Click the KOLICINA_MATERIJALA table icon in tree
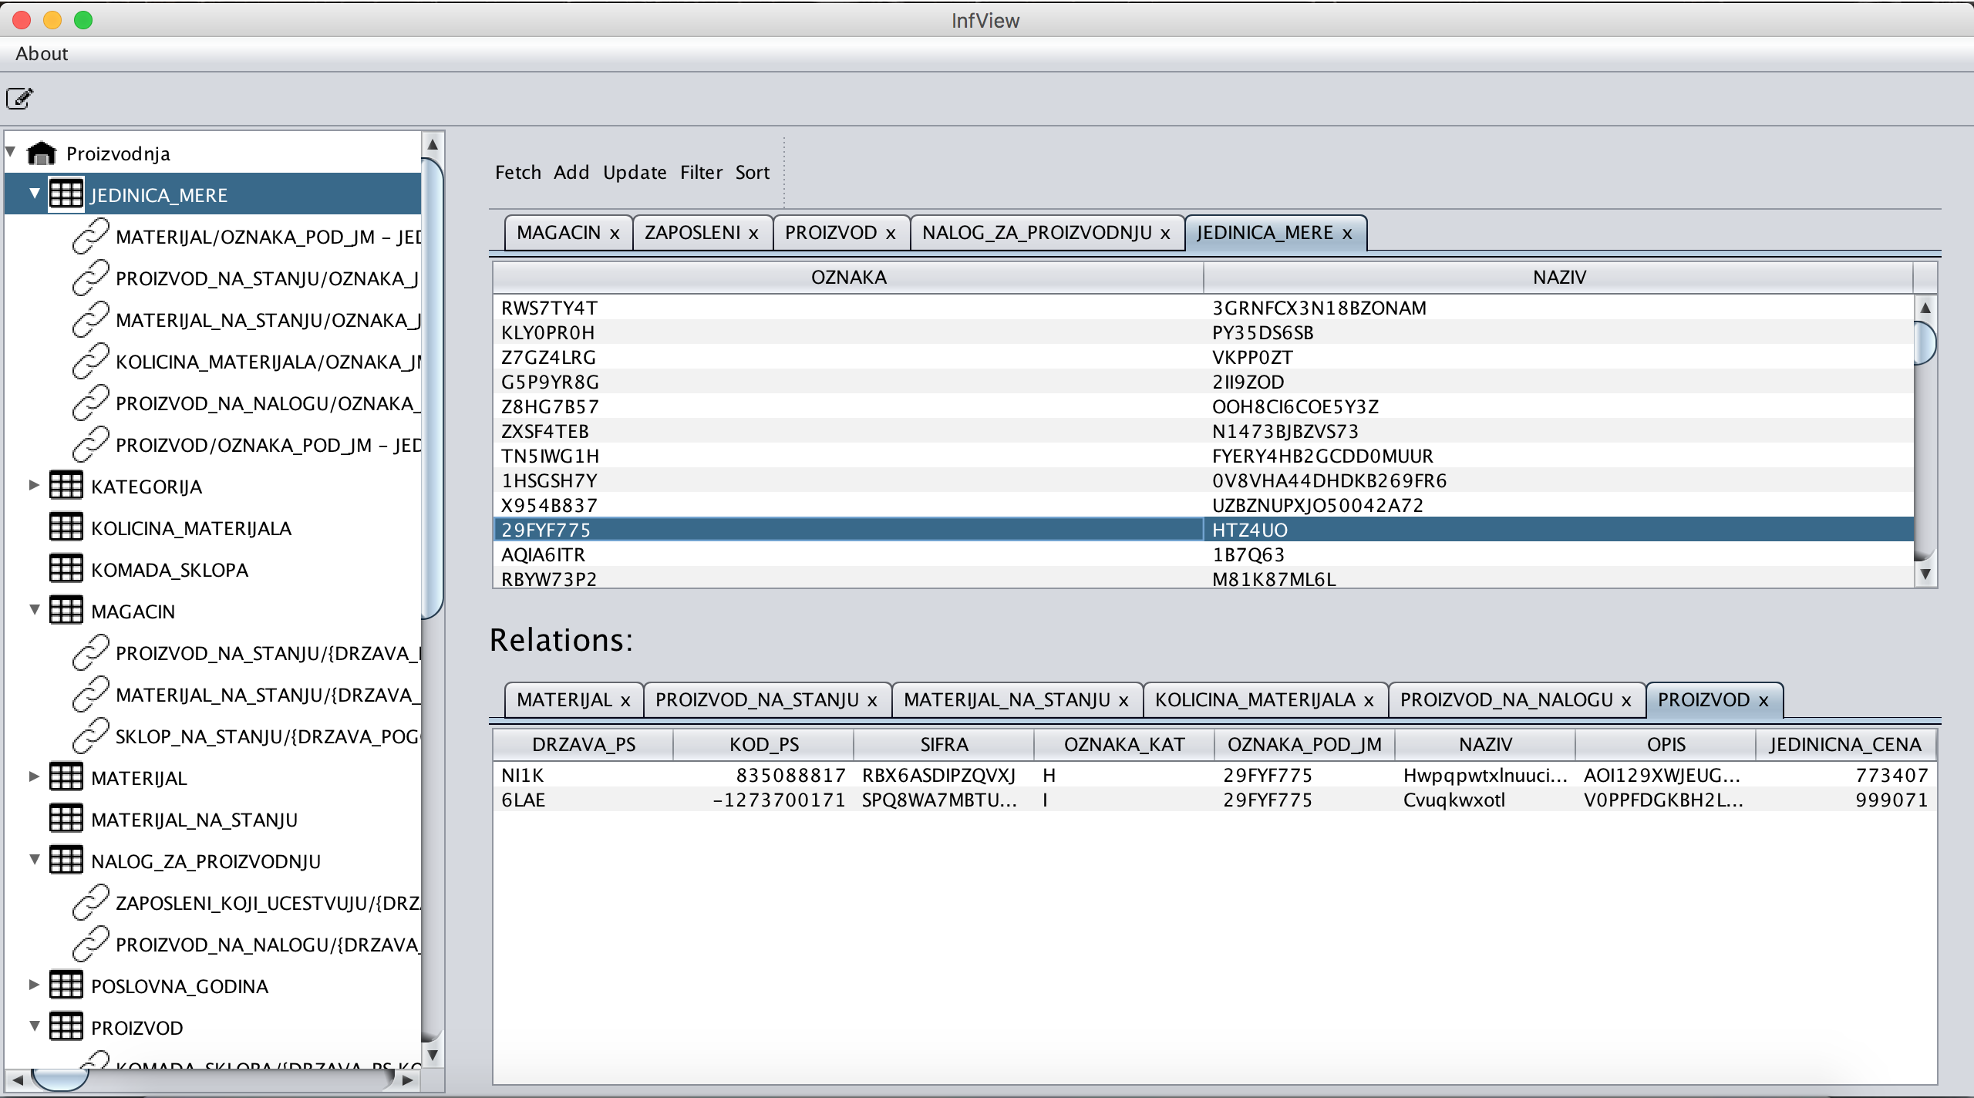 click(x=66, y=527)
